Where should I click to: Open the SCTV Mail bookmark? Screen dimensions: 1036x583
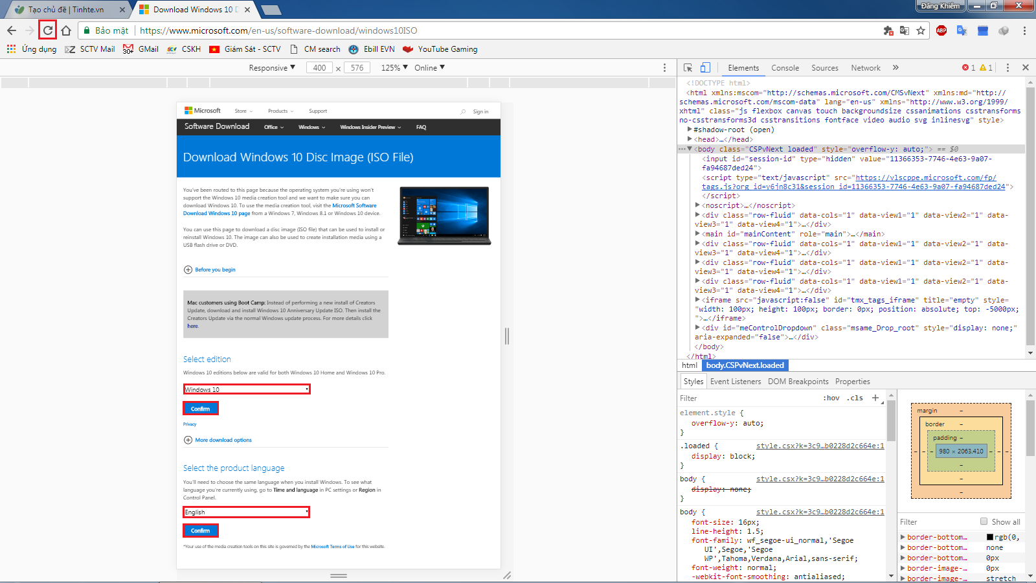pos(90,49)
